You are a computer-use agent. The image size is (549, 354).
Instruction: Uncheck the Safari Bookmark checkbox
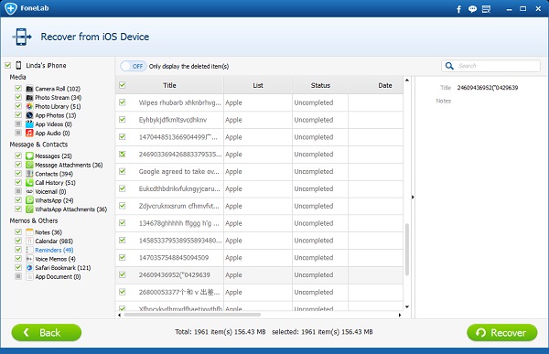coord(18,267)
